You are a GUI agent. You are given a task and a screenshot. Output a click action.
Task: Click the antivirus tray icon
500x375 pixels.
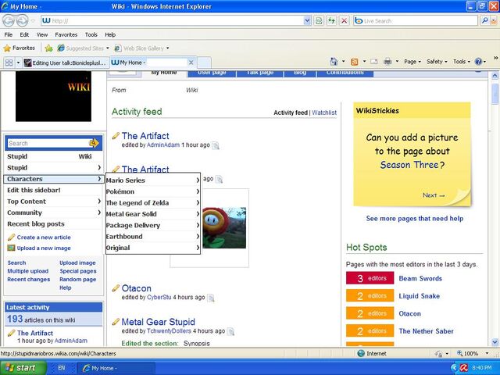click(x=463, y=368)
